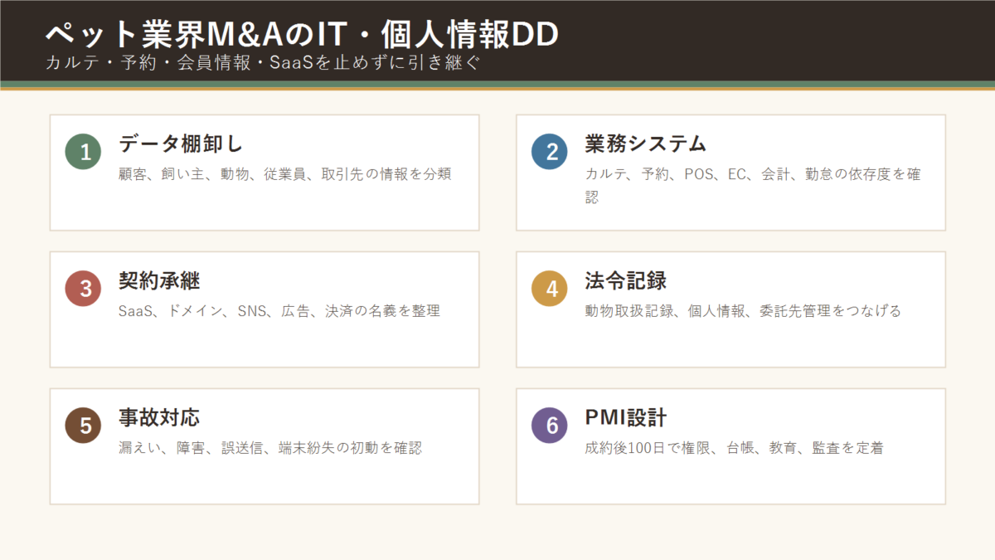Click the description SaaS、ドメイン、SNS、広告、決済の名義を整理
Viewport: 995px width, 560px height.
(x=279, y=311)
